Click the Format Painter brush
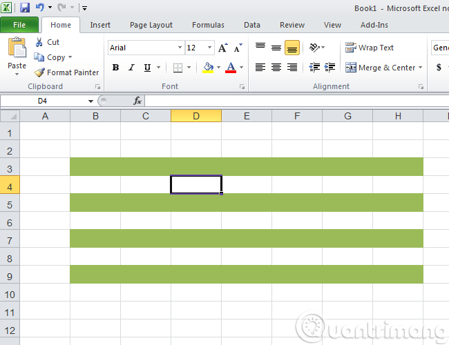 click(x=39, y=72)
